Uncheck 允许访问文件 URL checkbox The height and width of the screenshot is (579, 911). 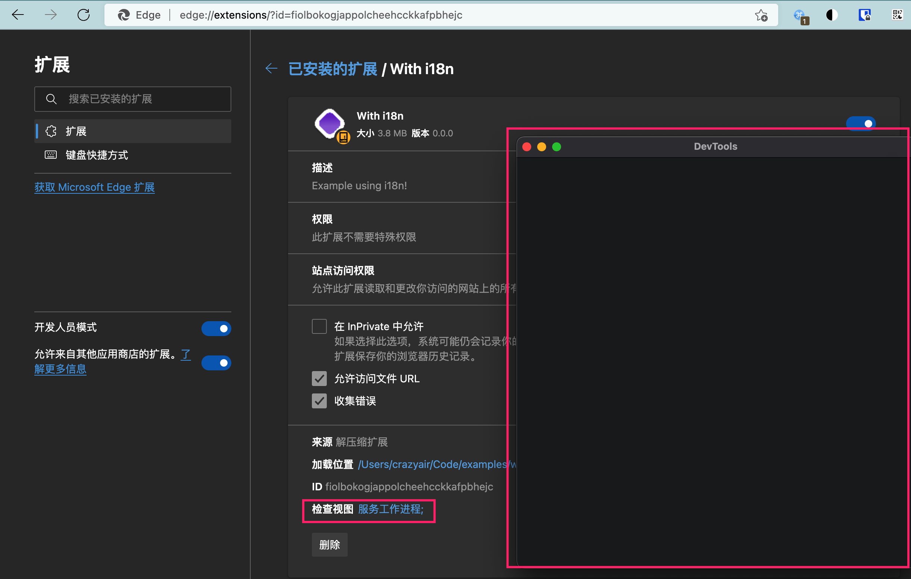point(319,379)
